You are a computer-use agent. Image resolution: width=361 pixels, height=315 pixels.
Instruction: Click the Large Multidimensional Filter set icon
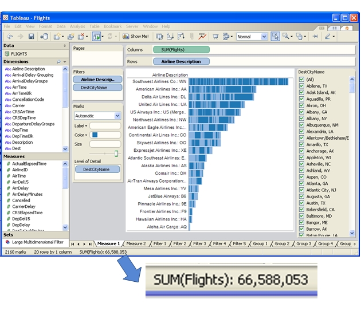tap(7, 242)
